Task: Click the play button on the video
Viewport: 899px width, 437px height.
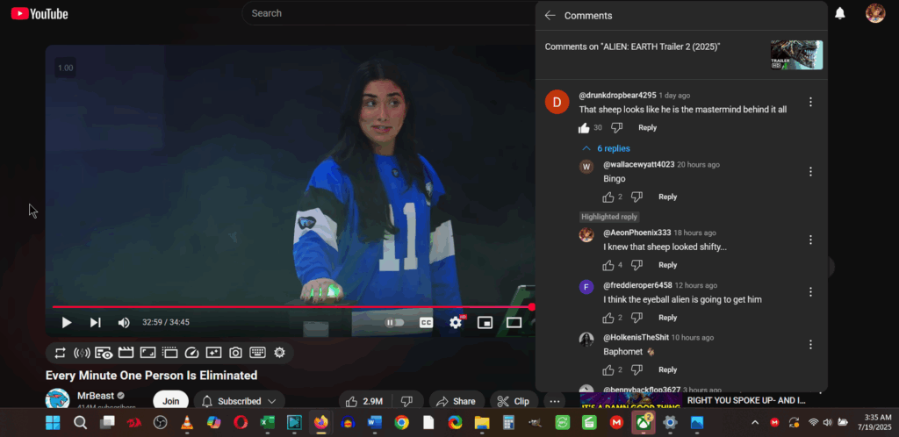Action: coord(67,322)
